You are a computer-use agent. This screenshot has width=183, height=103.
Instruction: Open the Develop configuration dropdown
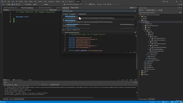tap(29, 4)
